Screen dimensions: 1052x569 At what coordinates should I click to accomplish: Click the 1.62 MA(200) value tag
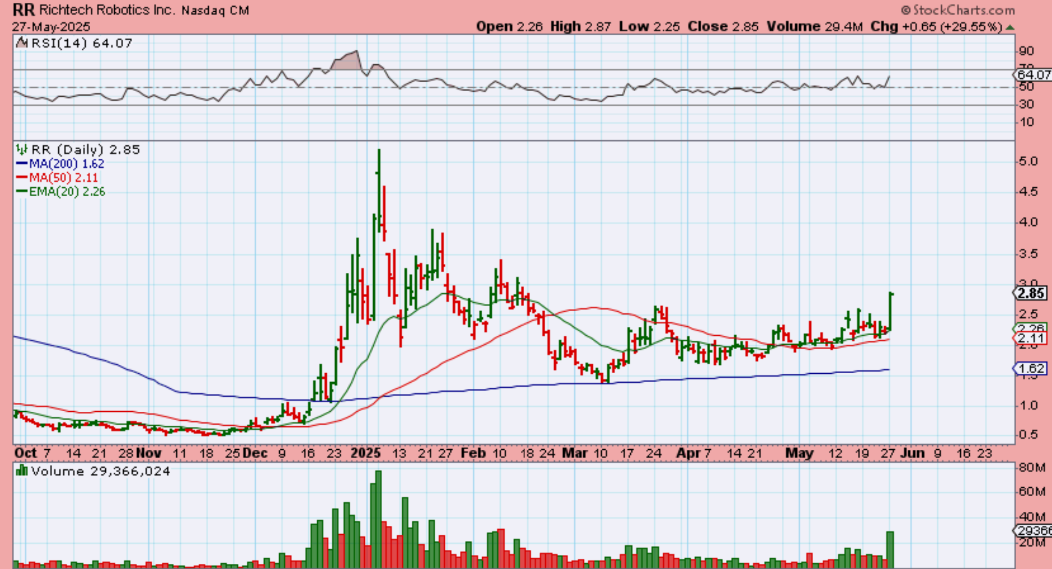click(1030, 369)
